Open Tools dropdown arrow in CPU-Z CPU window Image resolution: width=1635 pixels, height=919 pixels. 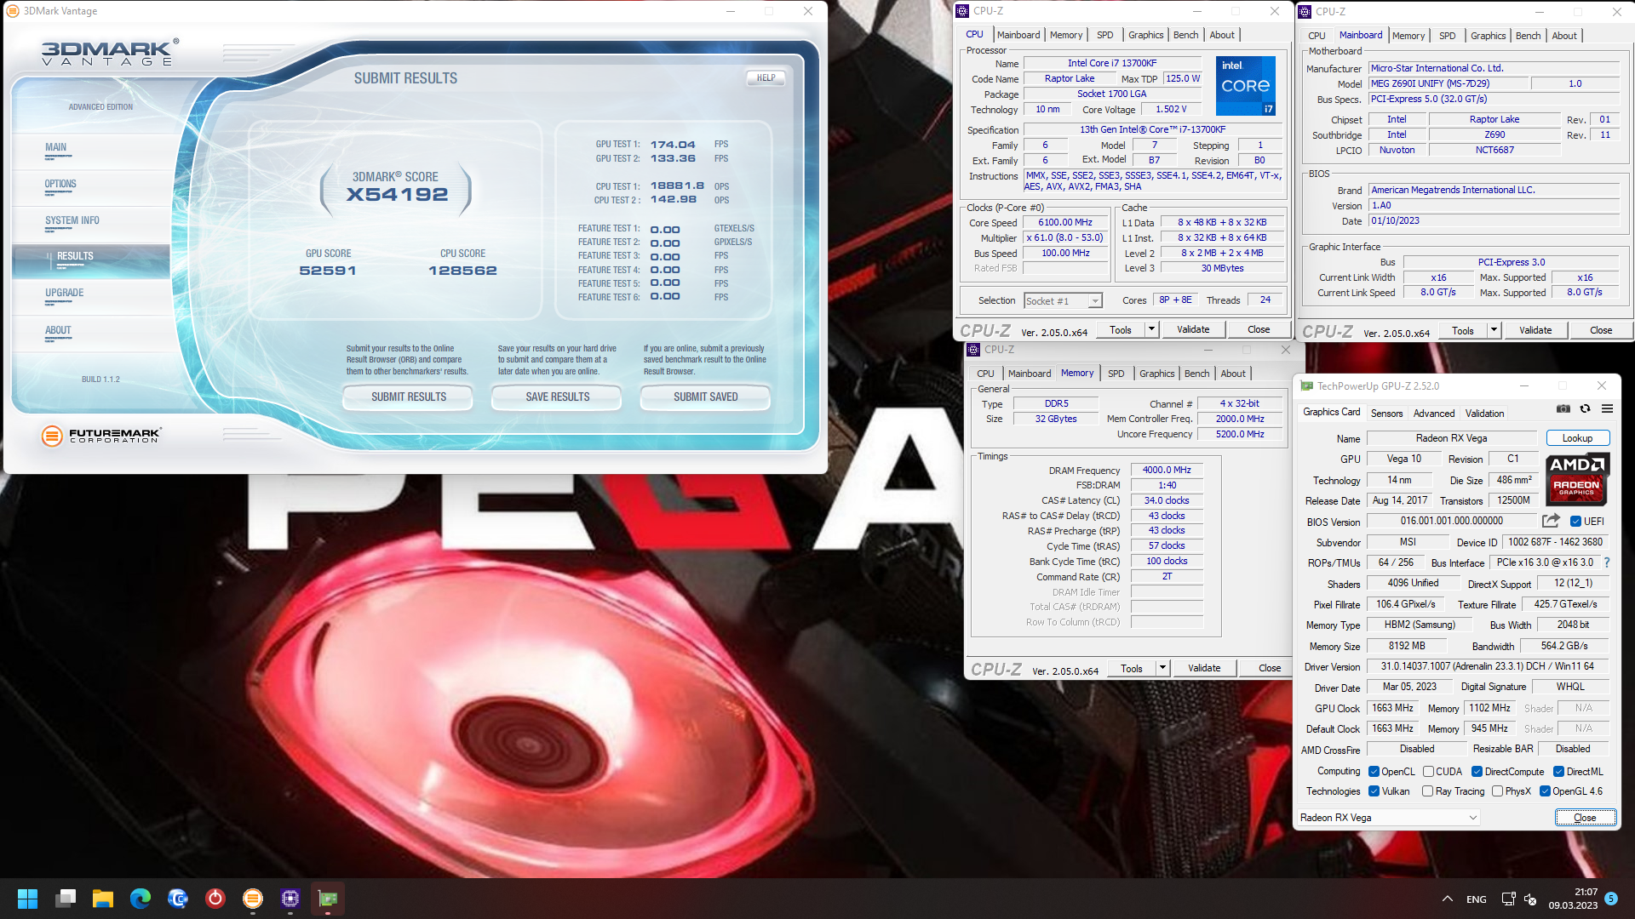1151,329
